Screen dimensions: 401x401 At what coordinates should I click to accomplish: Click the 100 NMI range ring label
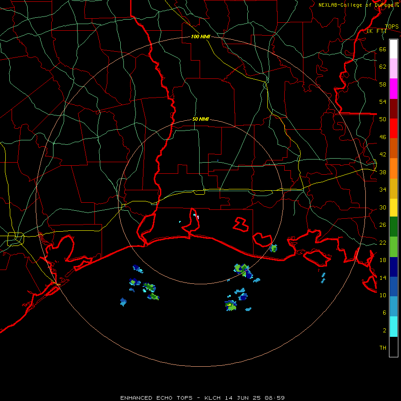[x=200, y=37]
